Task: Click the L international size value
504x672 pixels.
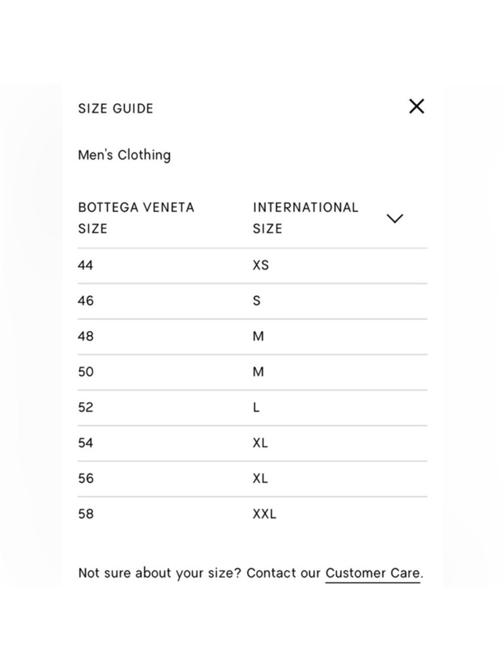Action: click(x=256, y=407)
